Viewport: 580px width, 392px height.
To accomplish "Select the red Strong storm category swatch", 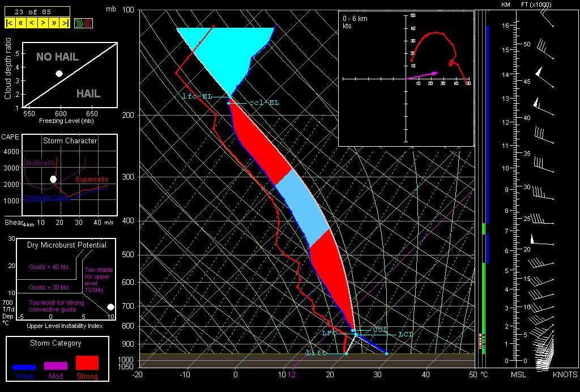I will 87,363.
